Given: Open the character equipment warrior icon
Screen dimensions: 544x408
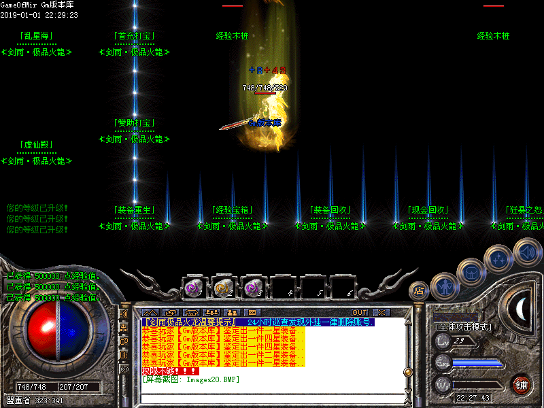Looking at the screenshot, I should pos(445,287).
